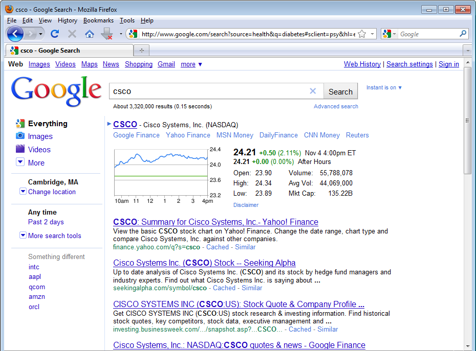Click the Stop loading X icon
The height and width of the screenshot is (351, 476).
tap(72, 34)
